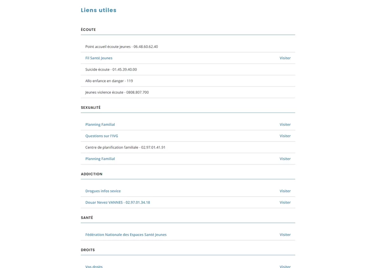The image size is (376, 268).
Task: Open Fédération Nationale des Espaces Santé Jeunes
Action: click(x=126, y=235)
